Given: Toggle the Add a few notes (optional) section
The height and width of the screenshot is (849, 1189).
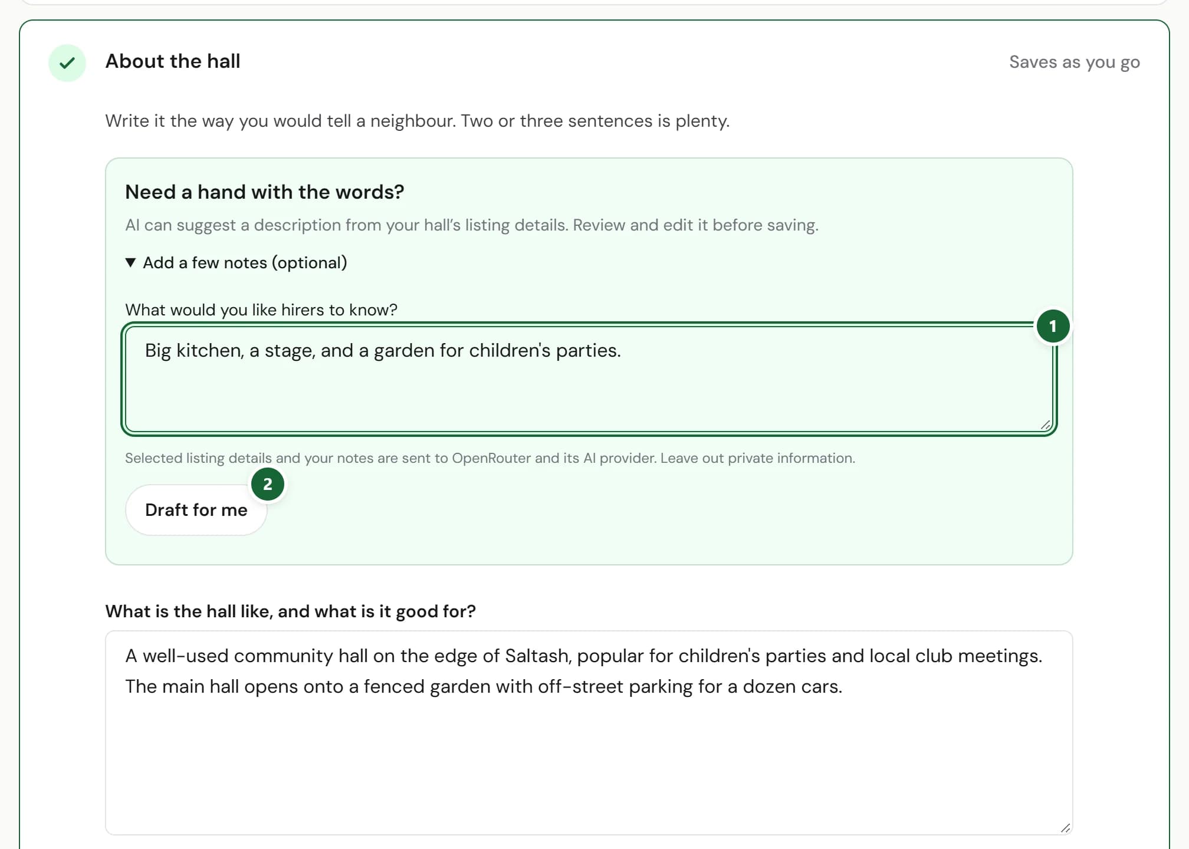Looking at the screenshot, I should 237,262.
